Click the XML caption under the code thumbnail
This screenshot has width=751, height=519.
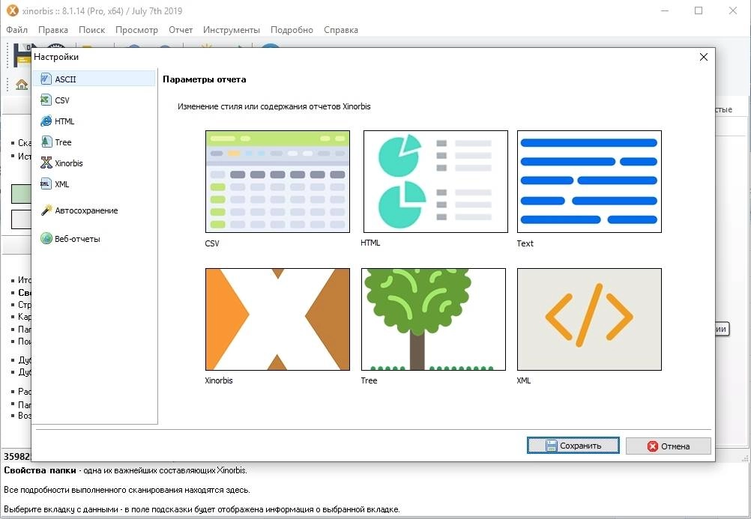[523, 380]
